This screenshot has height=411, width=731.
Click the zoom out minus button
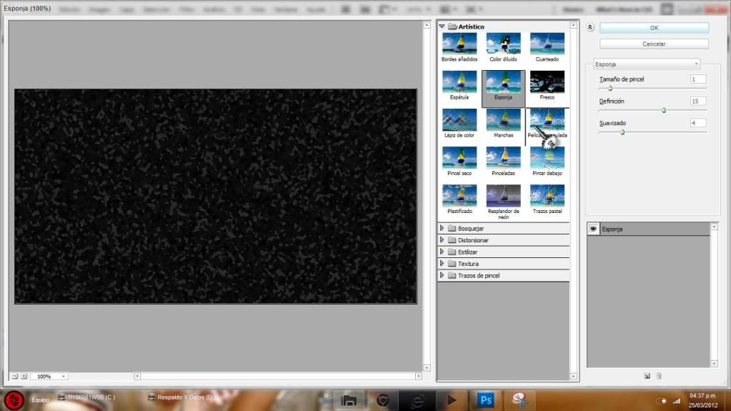(x=14, y=376)
